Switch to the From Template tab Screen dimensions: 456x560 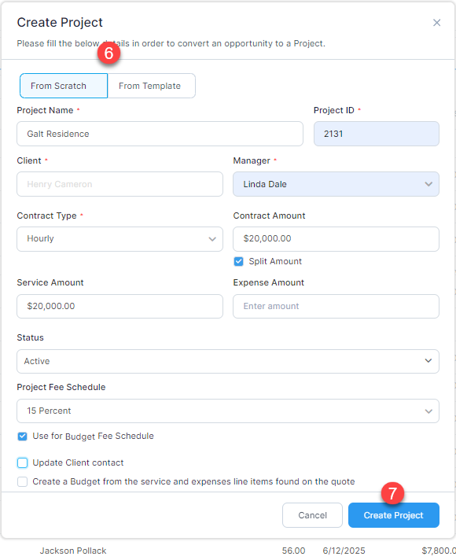pyautogui.click(x=151, y=86)
